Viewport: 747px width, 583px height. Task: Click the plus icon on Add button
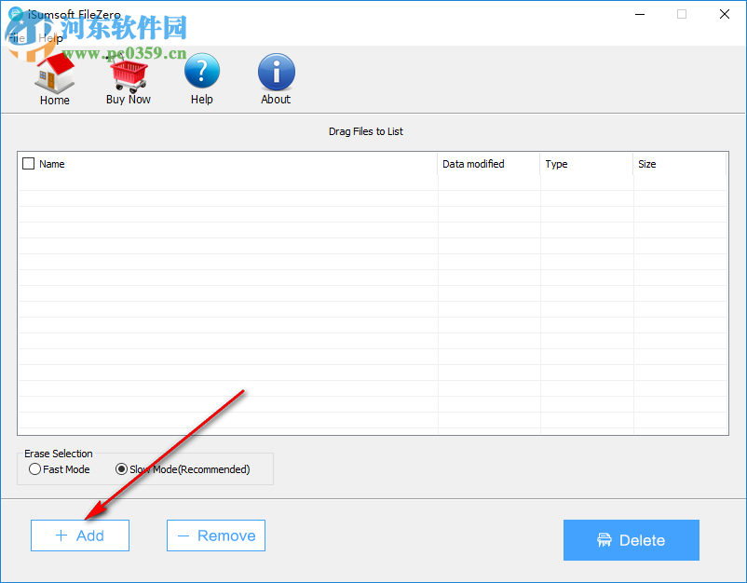point(63,536)
